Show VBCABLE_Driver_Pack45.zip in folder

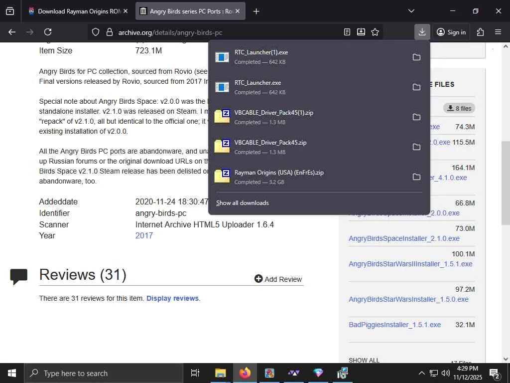[416, 147]
